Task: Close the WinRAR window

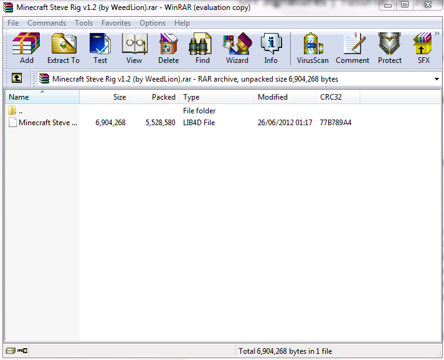Action: 428,5
